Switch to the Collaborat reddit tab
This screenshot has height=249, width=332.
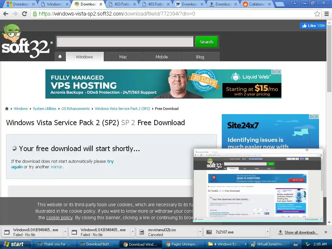pyautogui.click(x=257, y=4)
